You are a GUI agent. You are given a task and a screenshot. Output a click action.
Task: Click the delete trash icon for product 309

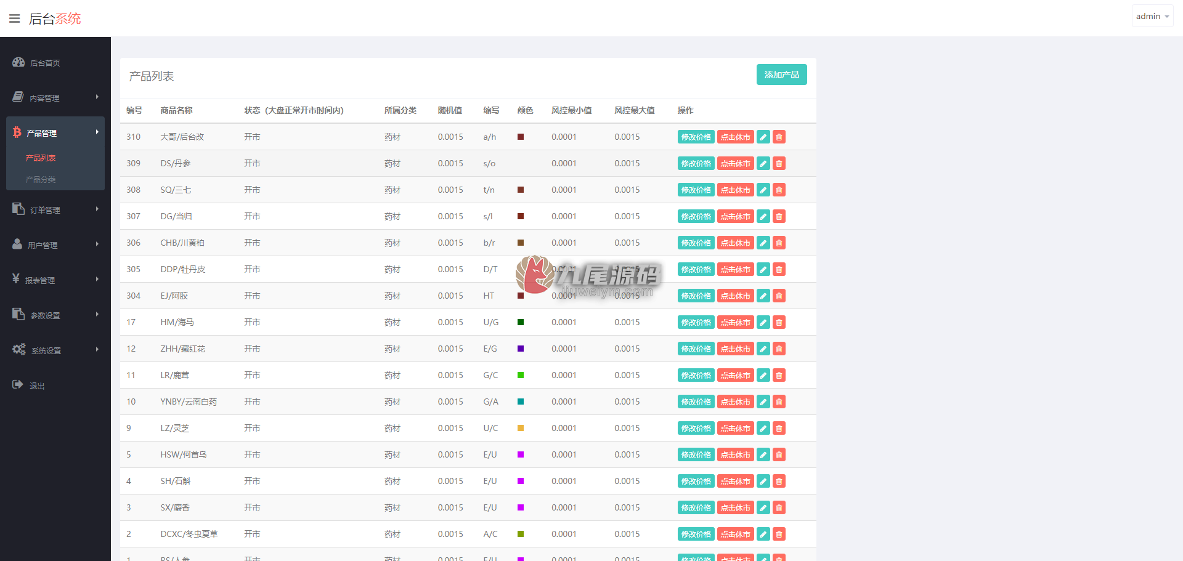coord(779,163)
